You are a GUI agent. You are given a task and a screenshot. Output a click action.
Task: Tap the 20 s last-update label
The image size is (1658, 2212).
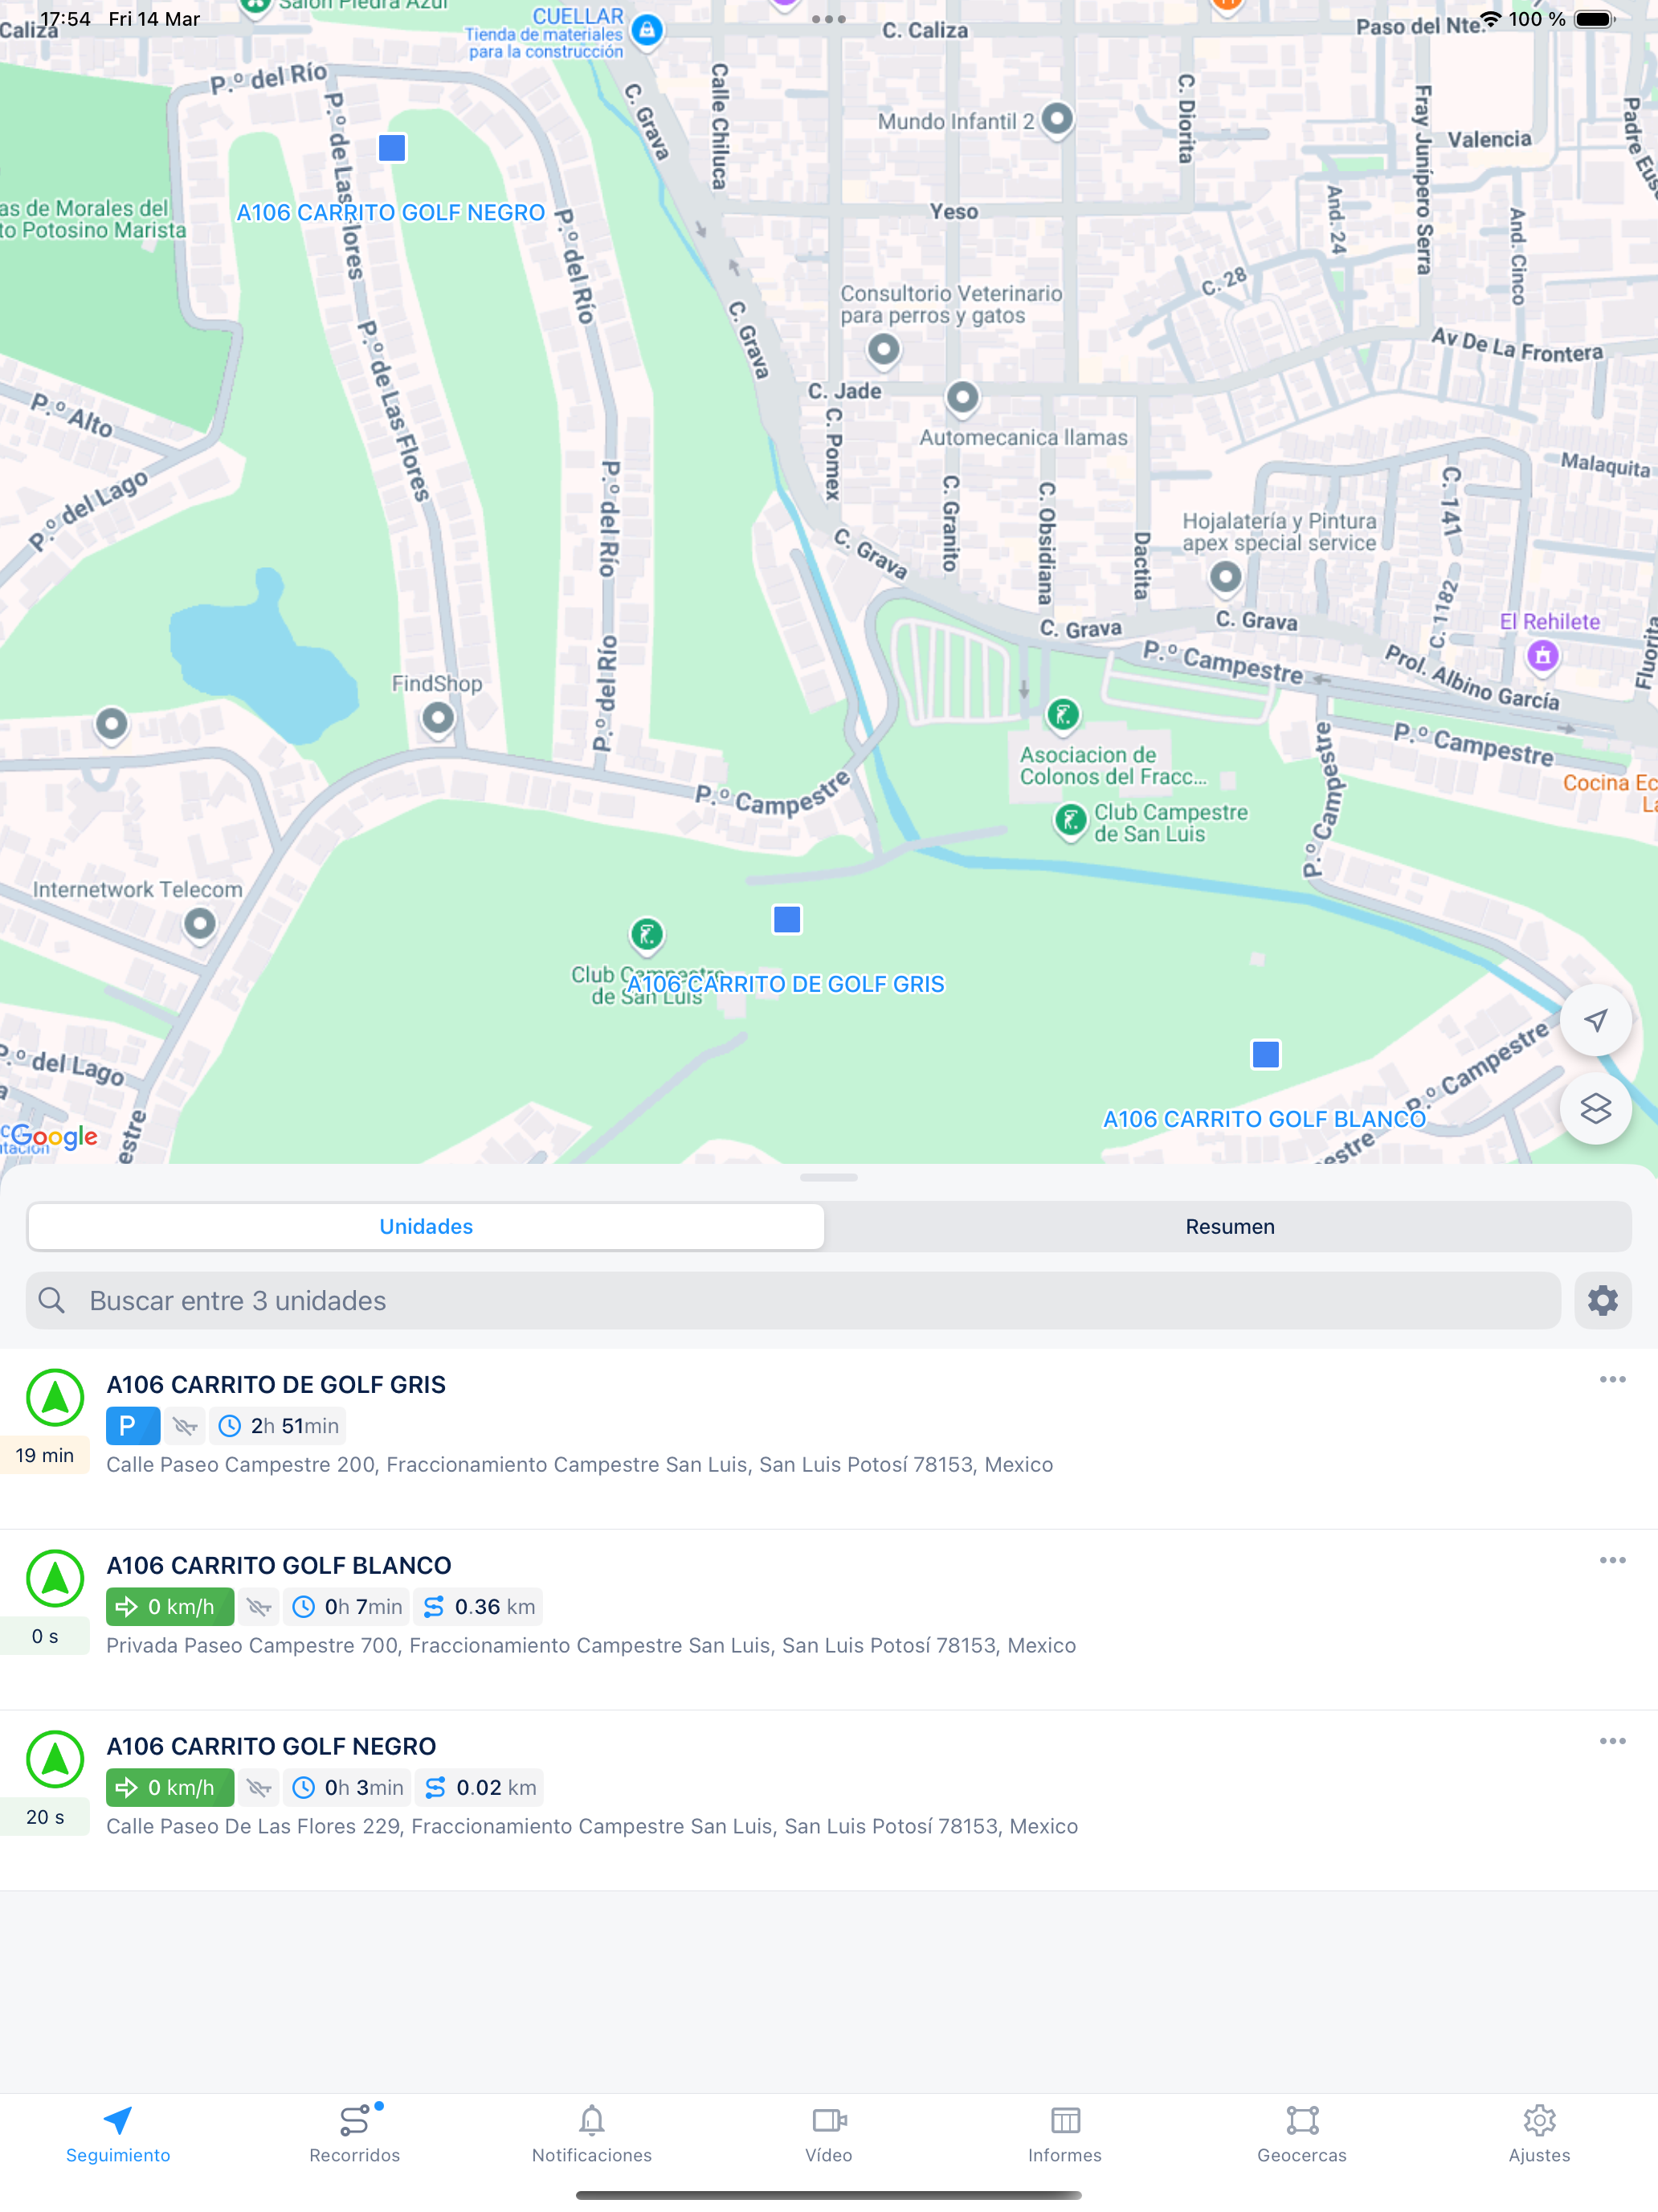pos(45,1818)
